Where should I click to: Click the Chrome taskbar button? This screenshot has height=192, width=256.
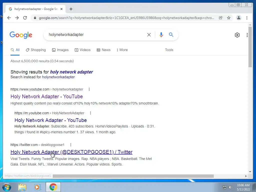click(x=53, y=187)
